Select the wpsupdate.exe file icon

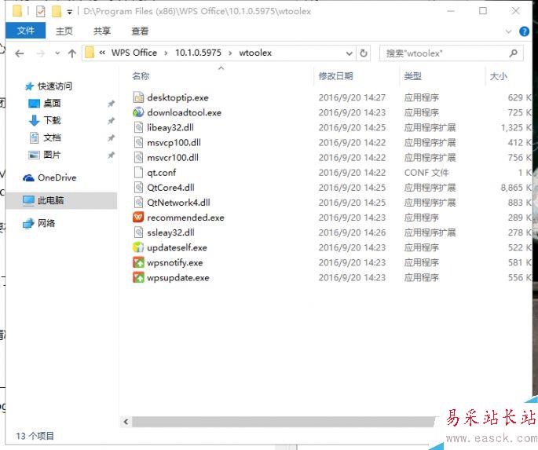tap(138, 277)
